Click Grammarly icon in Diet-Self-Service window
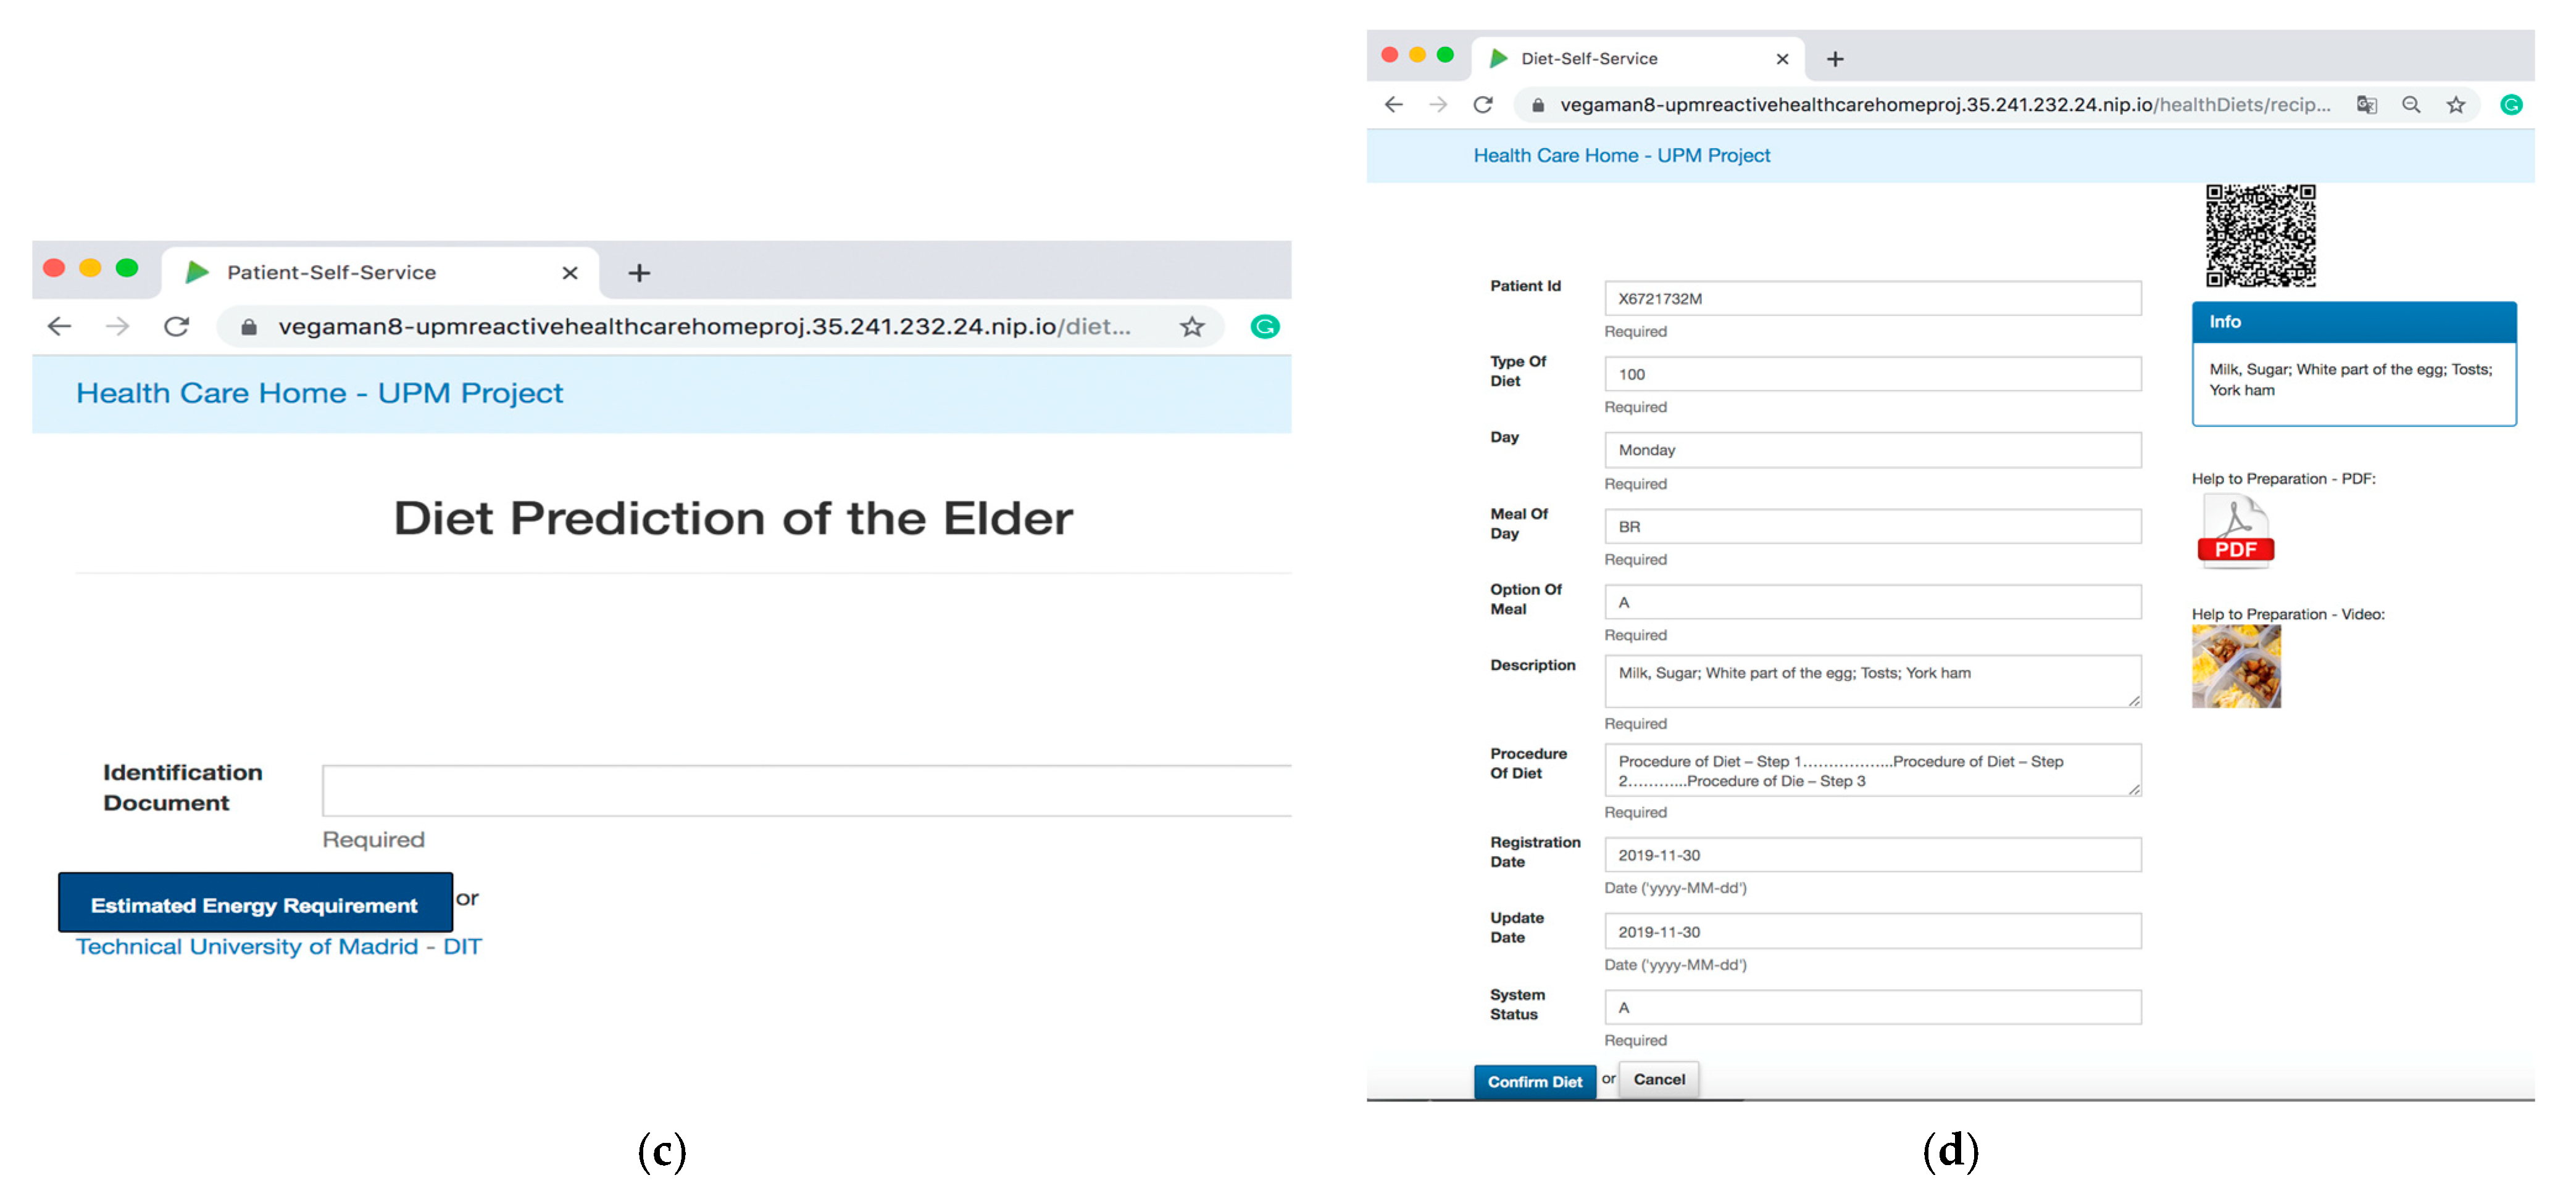This screenshot has width=2576, height=1191. coord(2510,105)
